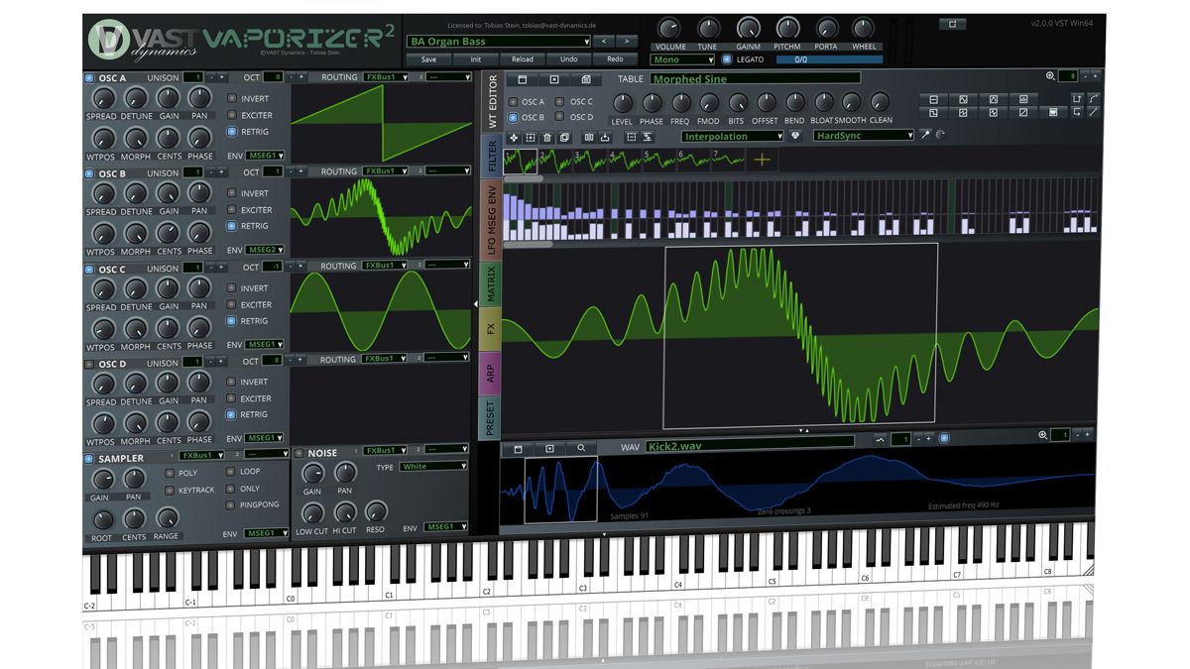This screenshot has height=669, width=1190.
Task: Switch to the ARP tab
Action: 490,372
